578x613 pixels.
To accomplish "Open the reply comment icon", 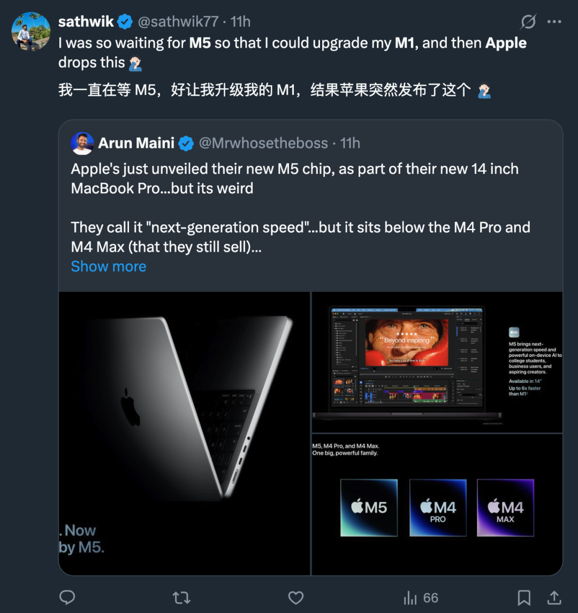I will [67, 597].
